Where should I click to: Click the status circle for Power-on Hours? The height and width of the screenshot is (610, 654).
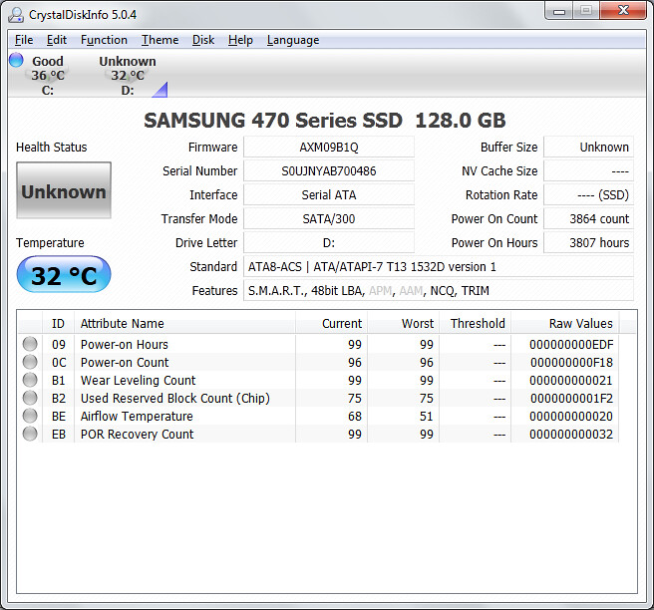pyautogui.click(x=30, y=344)
